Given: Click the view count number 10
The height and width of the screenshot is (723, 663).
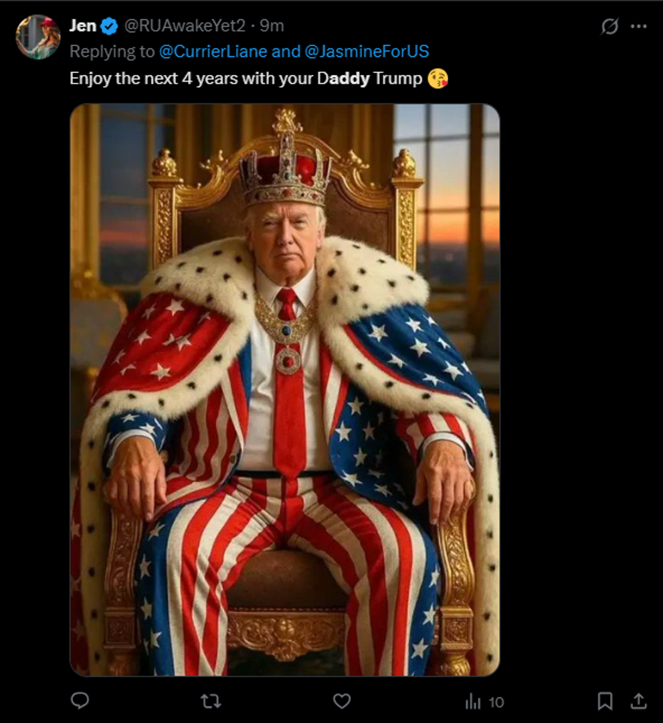Looking at the screenshot, I should pyautogui.click(x=496, y=702).
